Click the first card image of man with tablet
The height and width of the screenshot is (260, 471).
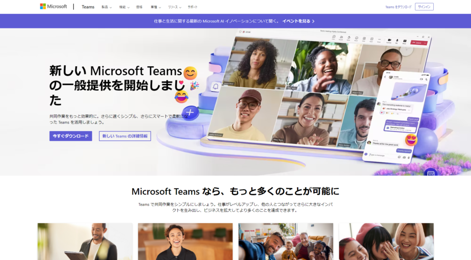[85, 241]
